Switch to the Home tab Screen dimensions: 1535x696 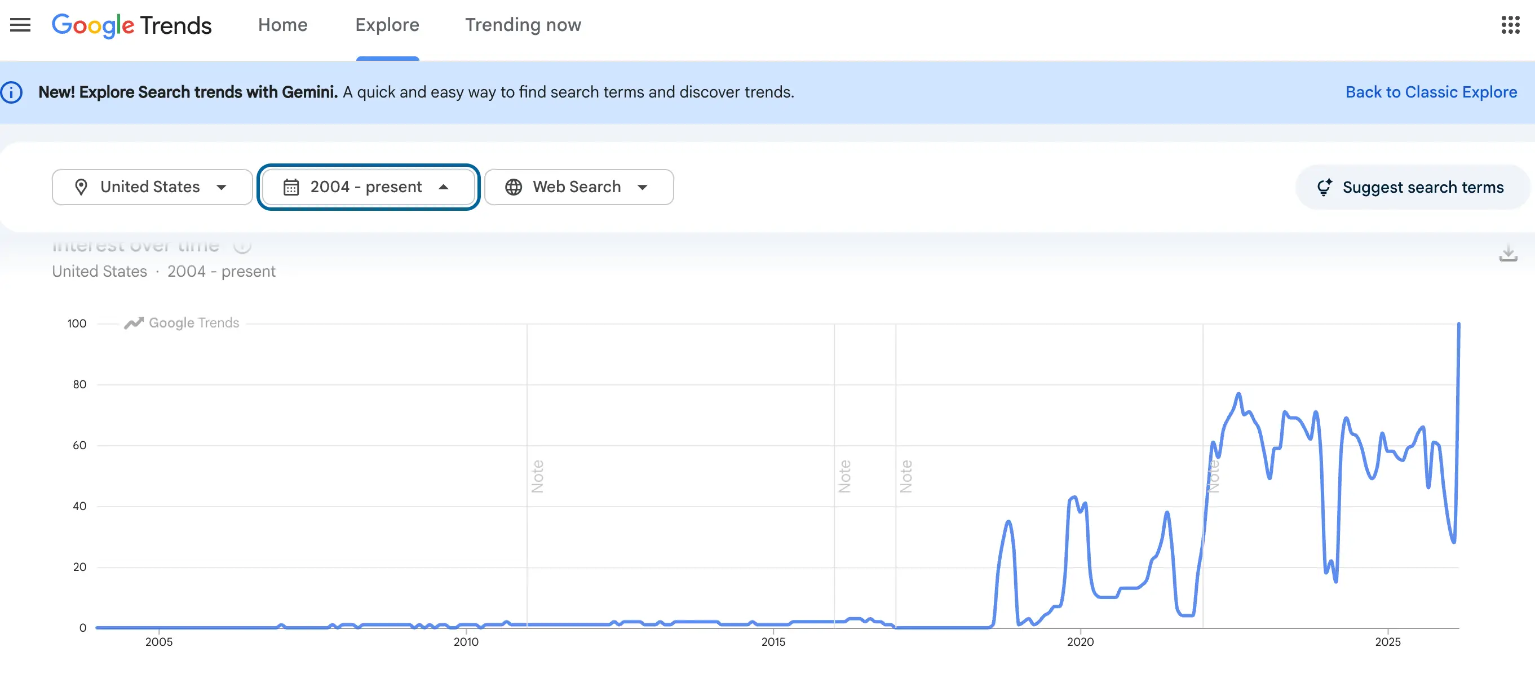pyautogui.click(x=282, y=25)
